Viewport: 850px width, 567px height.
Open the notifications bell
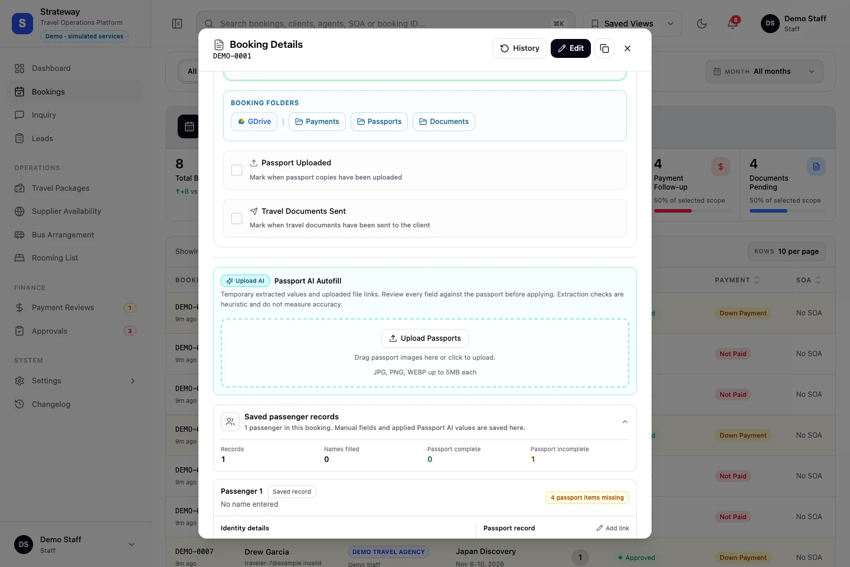click(x=733, y=24)
